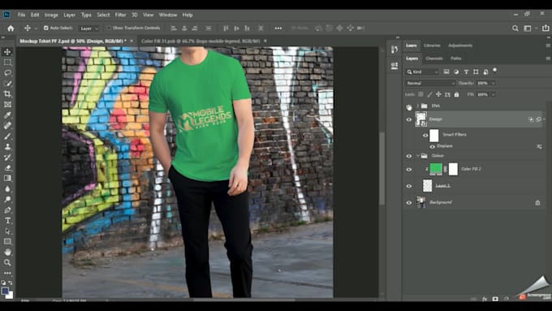Select the Brush tool
Image resolution: width=552 pixels, height=311 pixels.
[x=7, y=136]
